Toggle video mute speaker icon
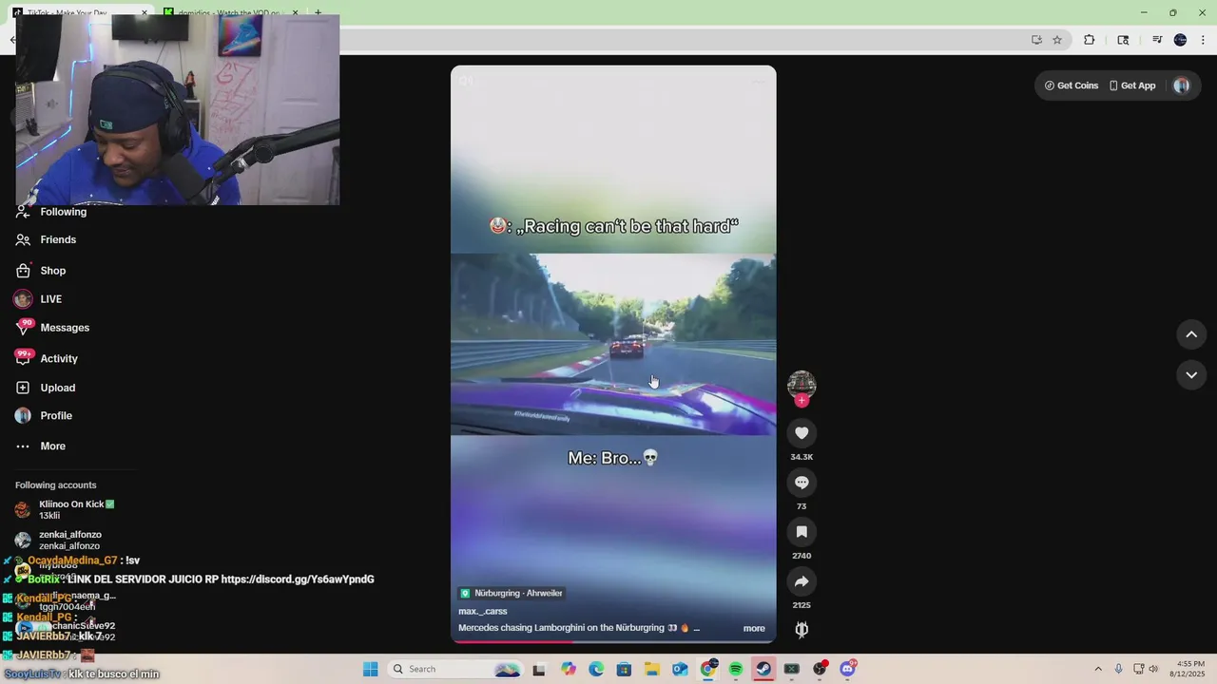Viewport: 1217px width, 684px height. coord(466,81)
